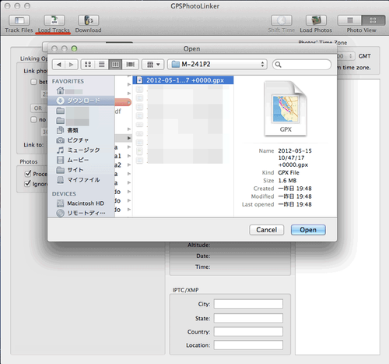Click the Load Tracks toolbar icon

54,20
